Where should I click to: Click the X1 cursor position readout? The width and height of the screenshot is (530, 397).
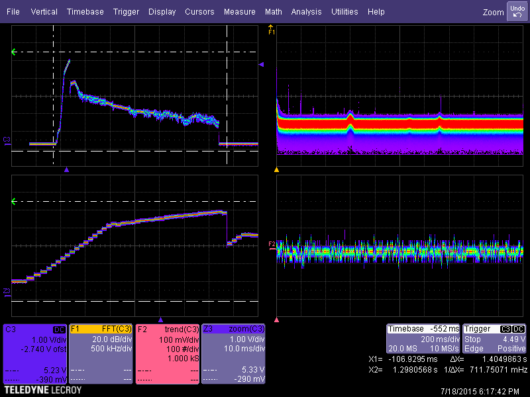pyautogui.click(x=403, y=358)
